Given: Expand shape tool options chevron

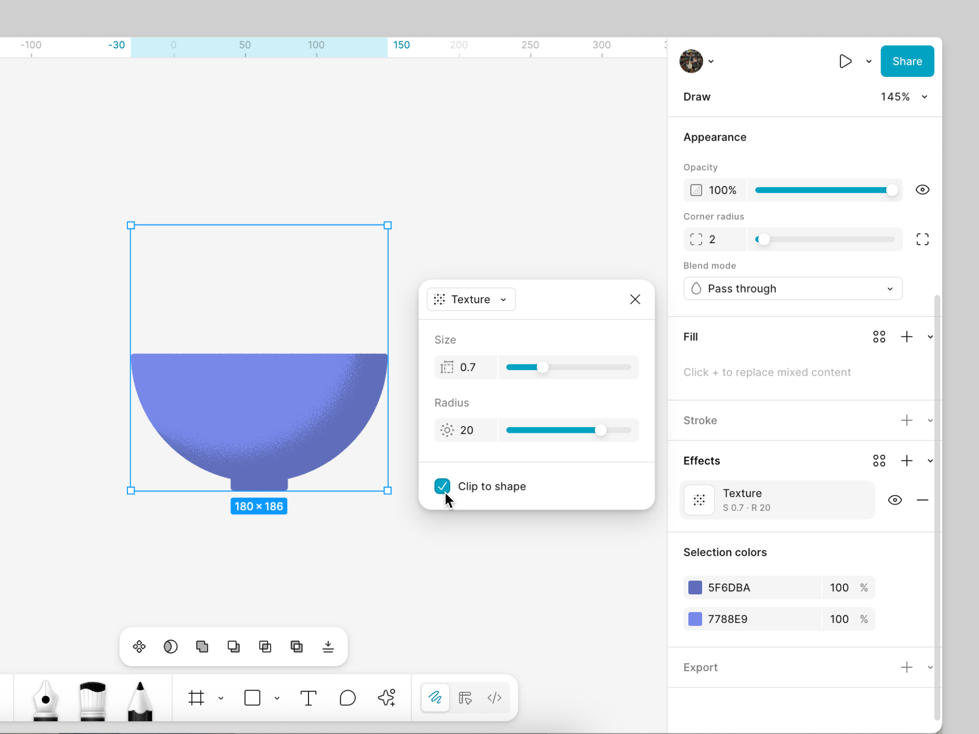Looking at the screenshot, I should (x=277, y=698).
